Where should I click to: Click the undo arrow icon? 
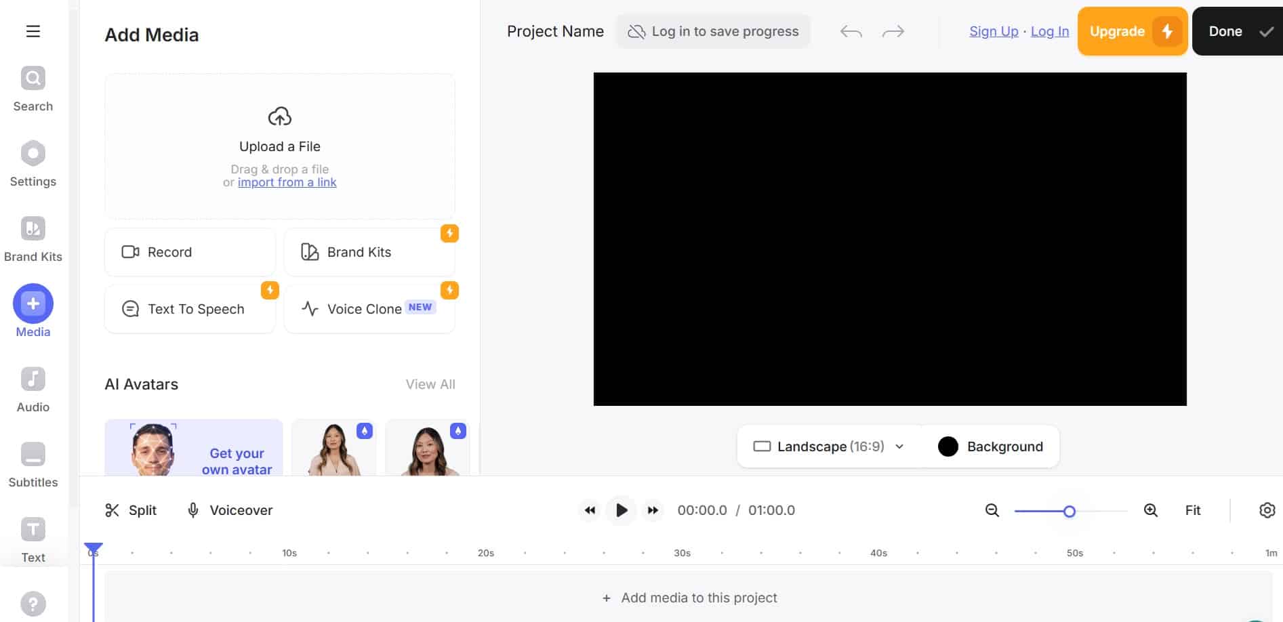[851, 32]
